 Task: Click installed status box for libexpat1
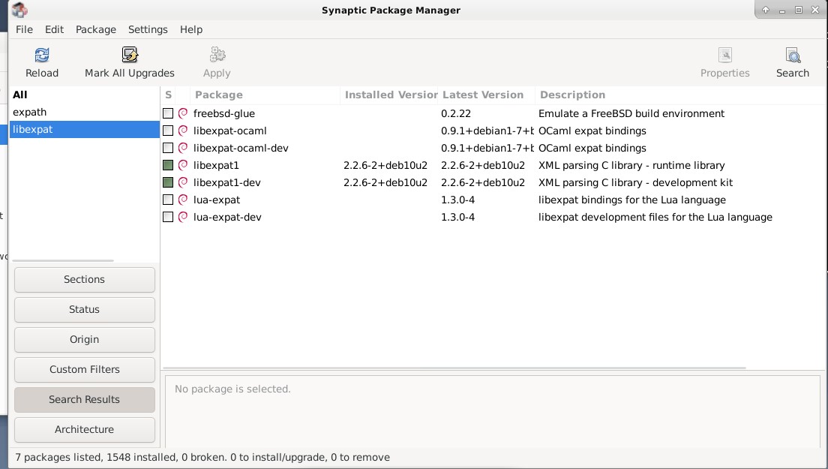[x=168, y=165]
